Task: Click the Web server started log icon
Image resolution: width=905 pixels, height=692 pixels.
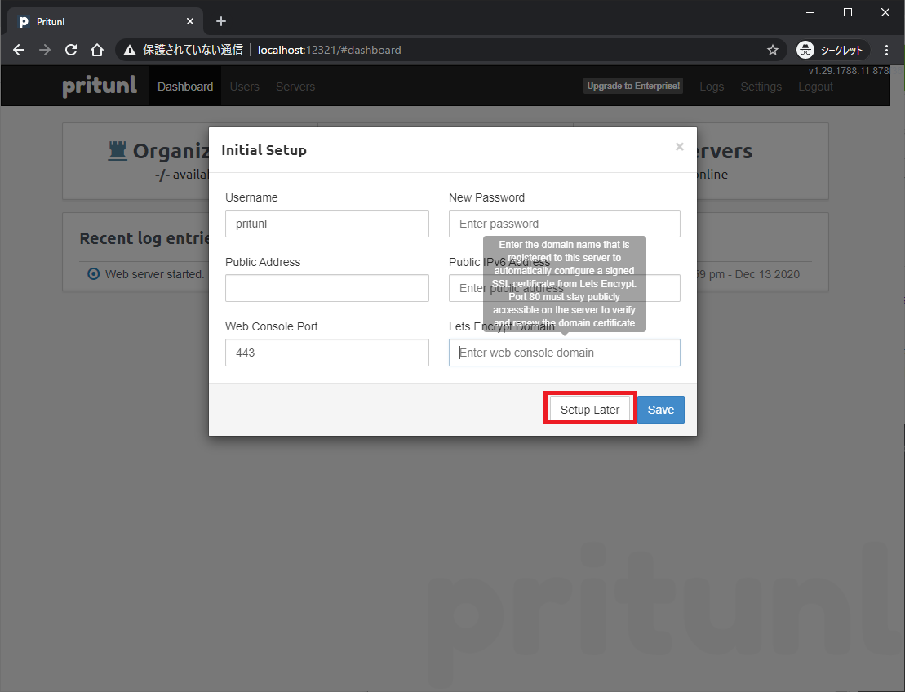Action: [x=94, y=273]
